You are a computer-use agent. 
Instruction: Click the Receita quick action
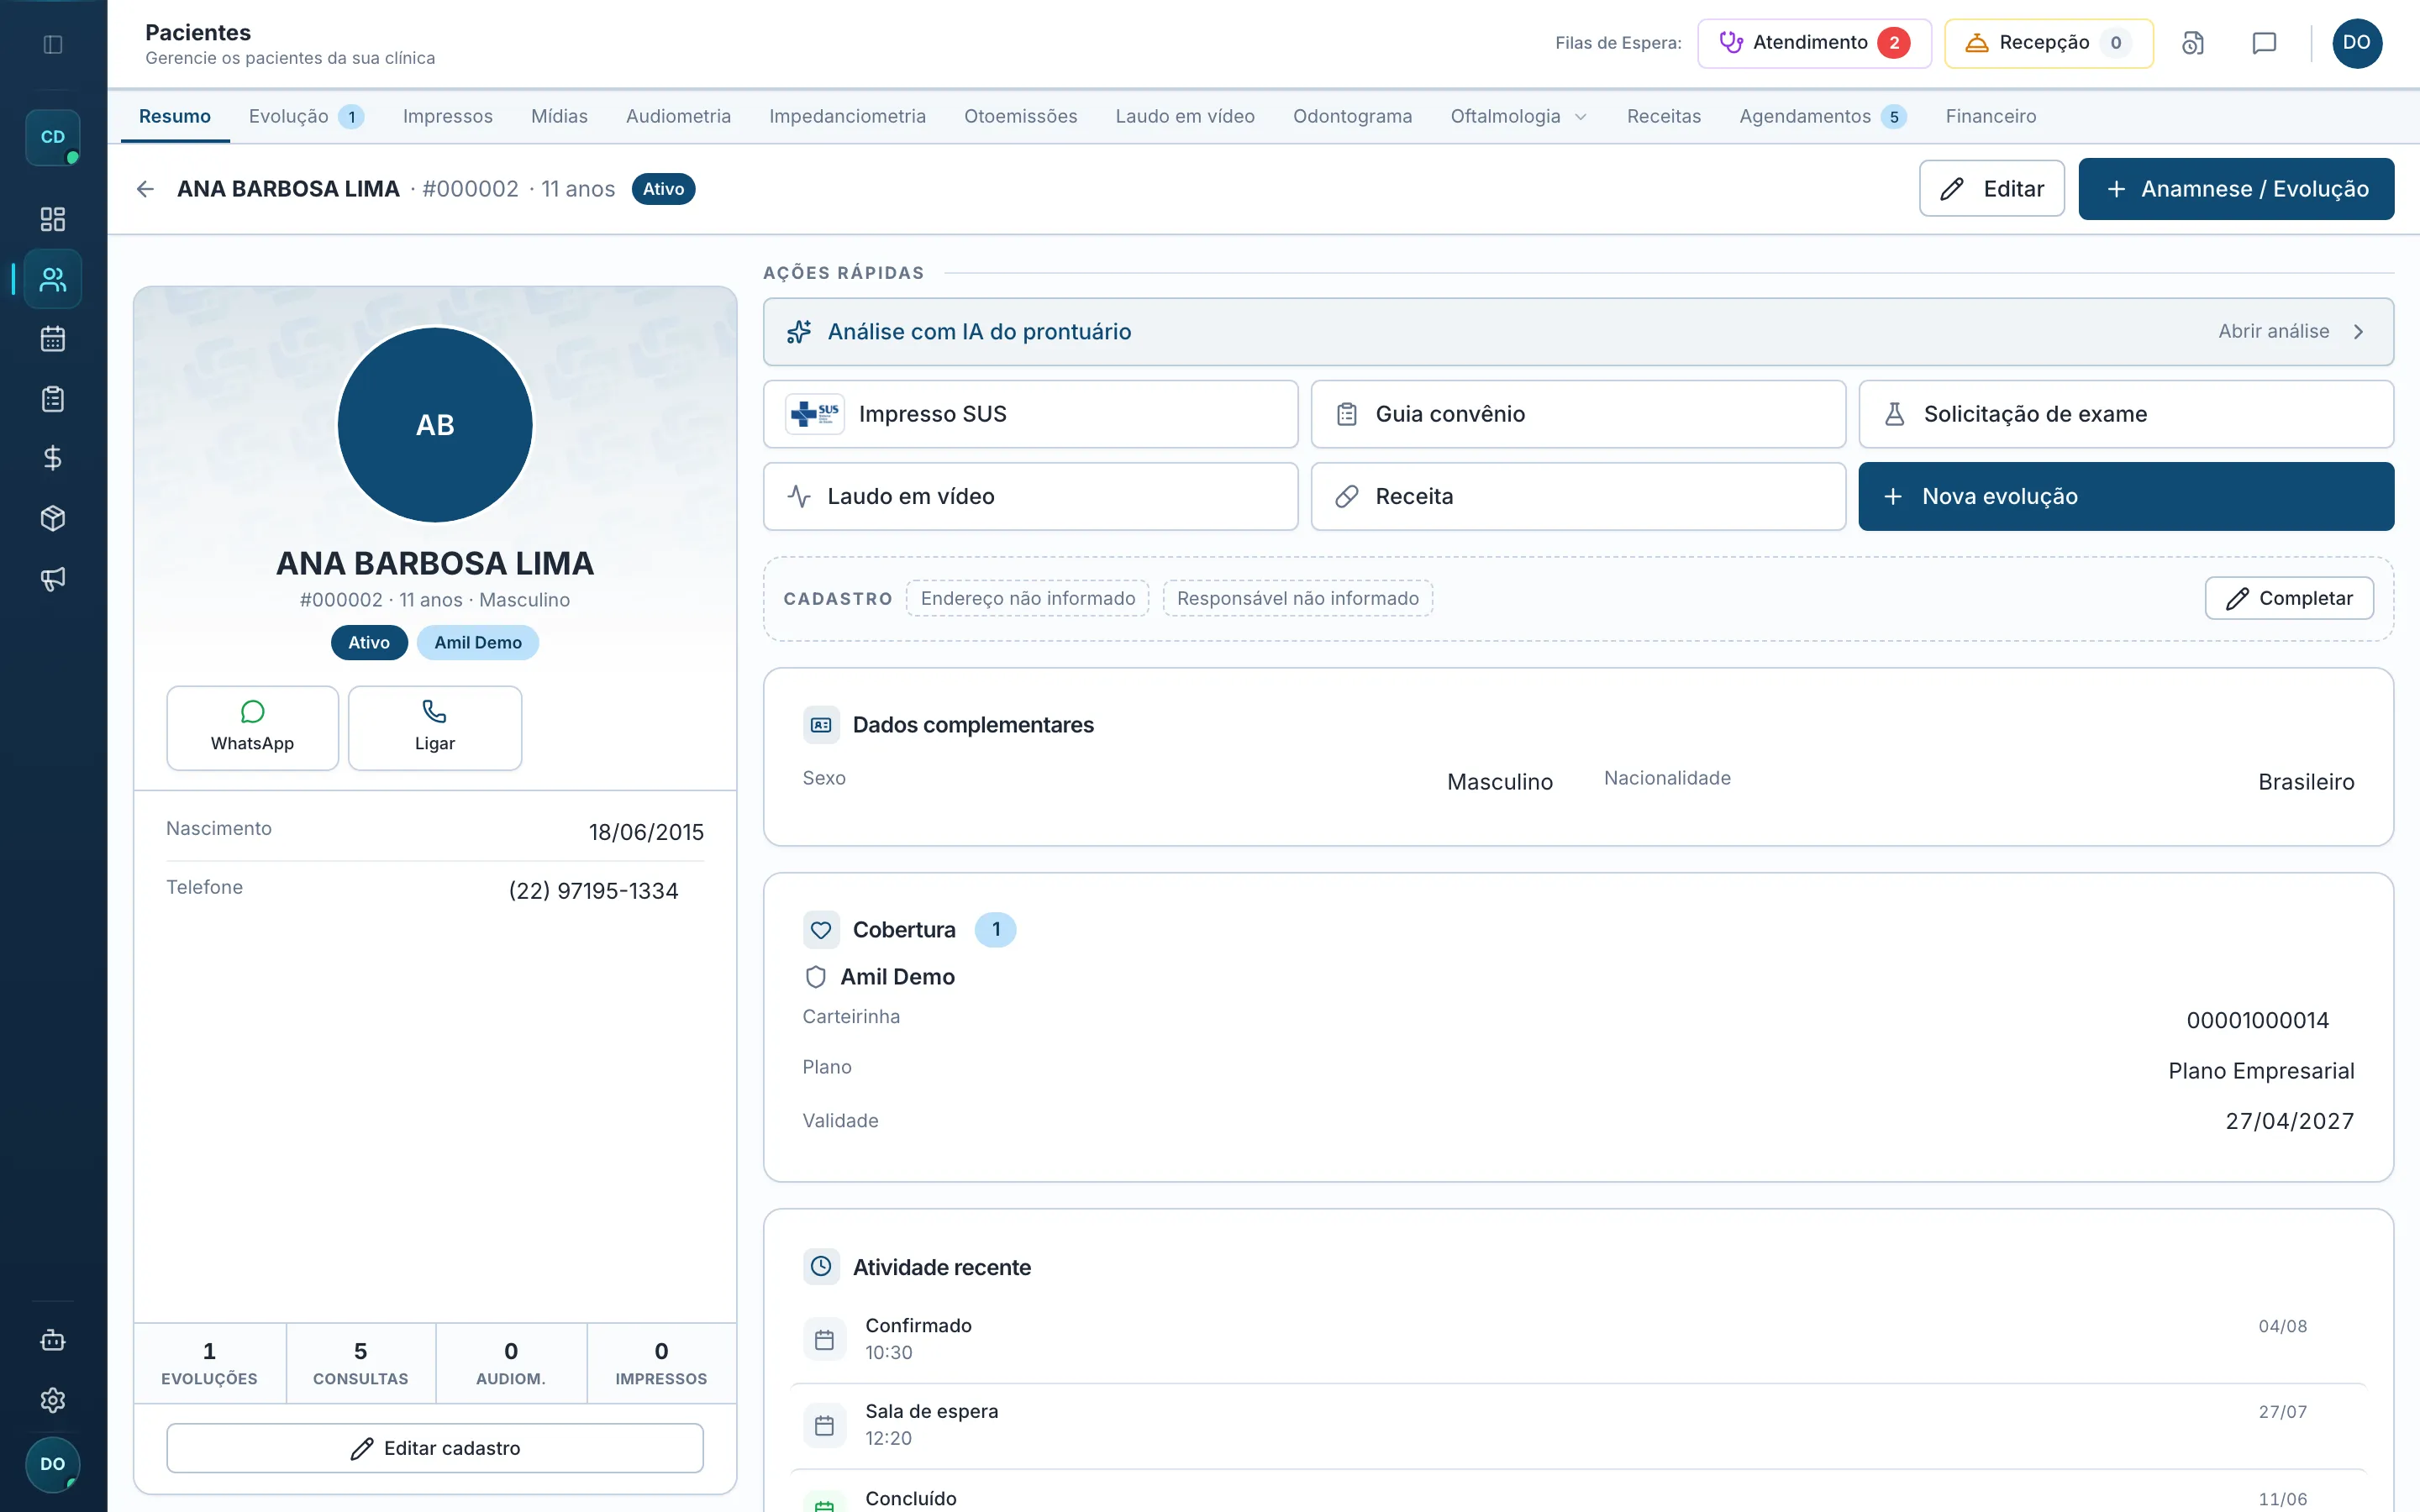[x=1578, y=496]
